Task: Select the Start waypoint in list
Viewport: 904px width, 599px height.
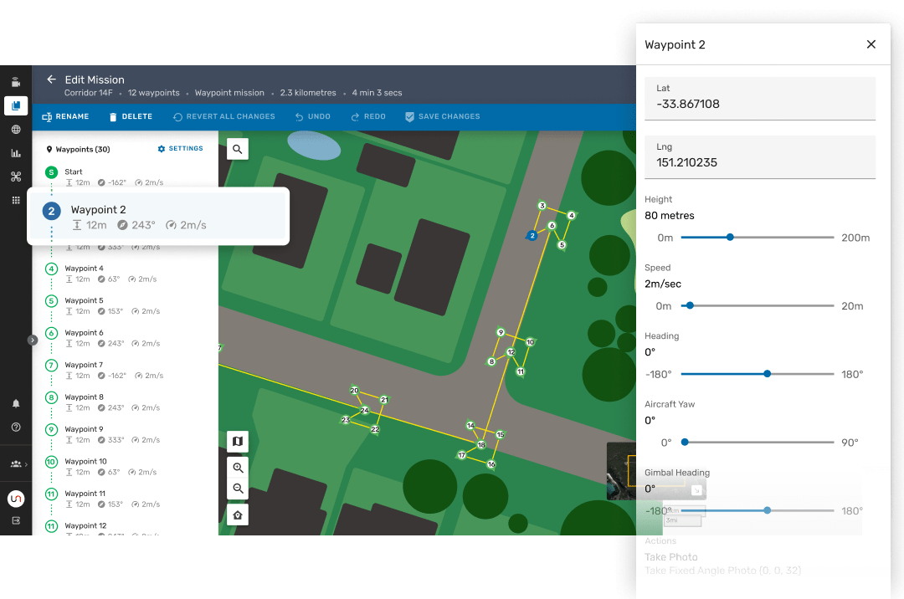Action: 125,177
